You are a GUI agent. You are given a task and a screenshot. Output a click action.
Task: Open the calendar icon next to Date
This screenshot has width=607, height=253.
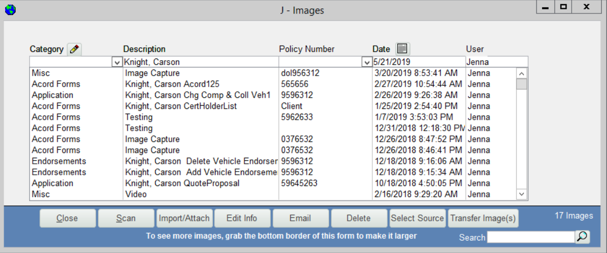[x=402, y=49]
